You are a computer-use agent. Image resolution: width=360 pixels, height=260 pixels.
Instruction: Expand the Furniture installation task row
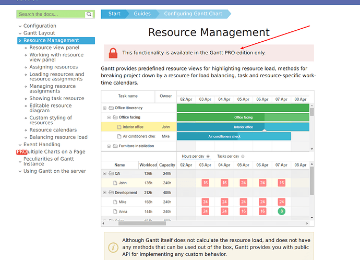[109, 146]
